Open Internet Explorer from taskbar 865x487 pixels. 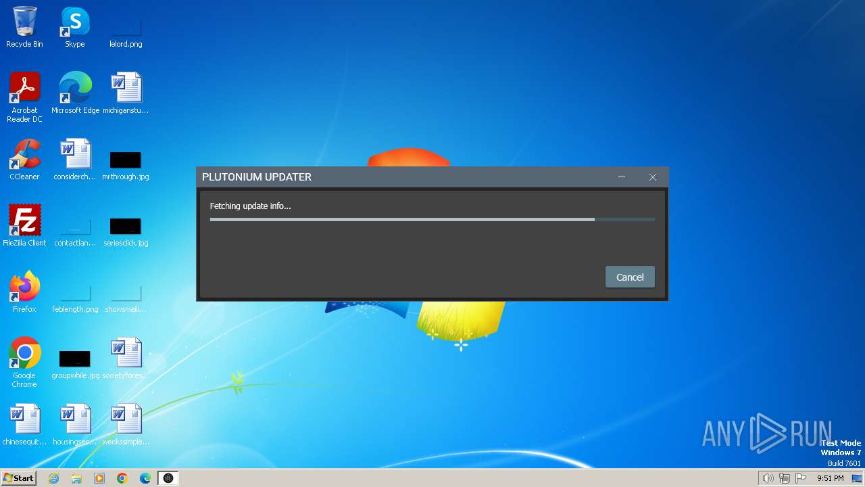point(54,478)
